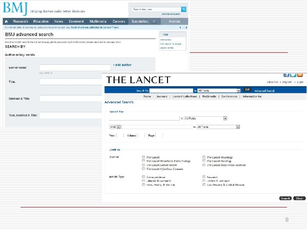Click the BMJ search magnifier button
This screenshot has height=230, width=307.
tap(184, 9)
